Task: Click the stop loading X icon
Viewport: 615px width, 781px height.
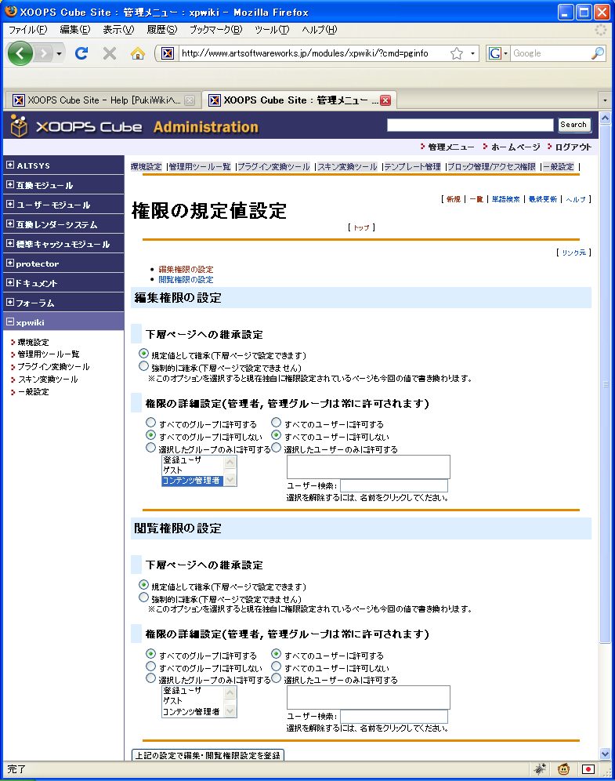Action: click(x=110, y=53)
